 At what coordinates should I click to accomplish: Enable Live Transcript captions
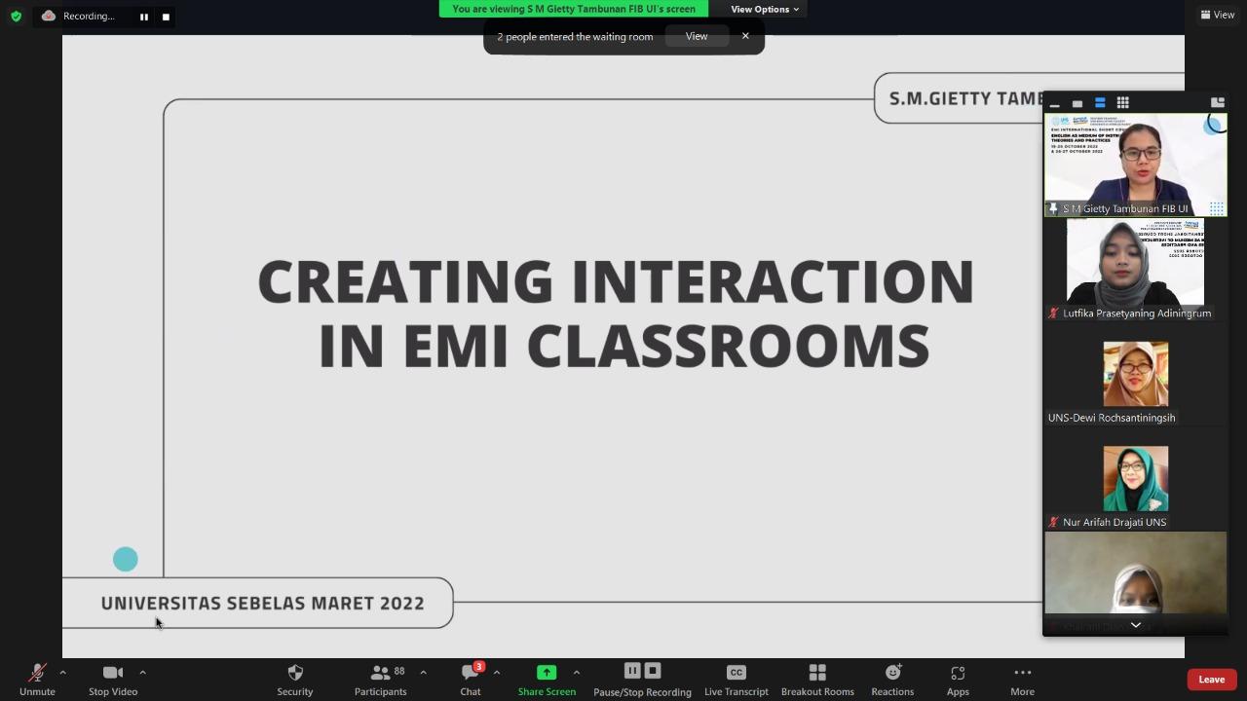pos(736,680)
